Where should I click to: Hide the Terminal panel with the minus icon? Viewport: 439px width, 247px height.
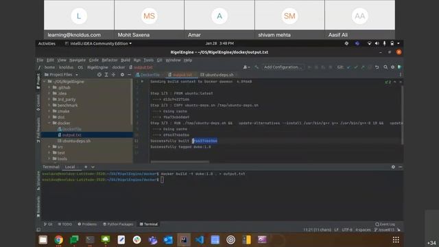400,167
